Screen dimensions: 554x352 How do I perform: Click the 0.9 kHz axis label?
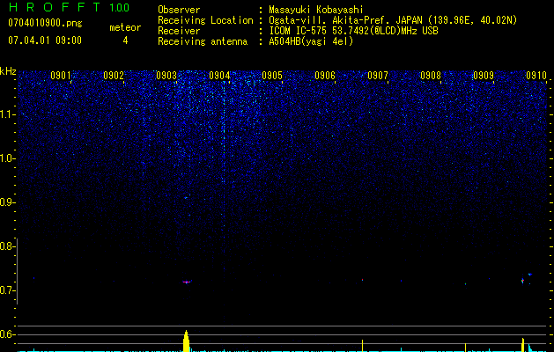tap(7, 202)
